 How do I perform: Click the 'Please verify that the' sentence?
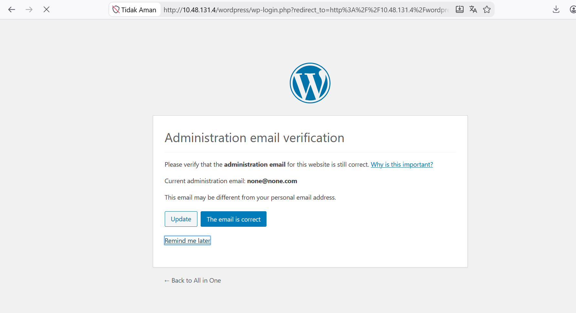[x=267, y=164]
